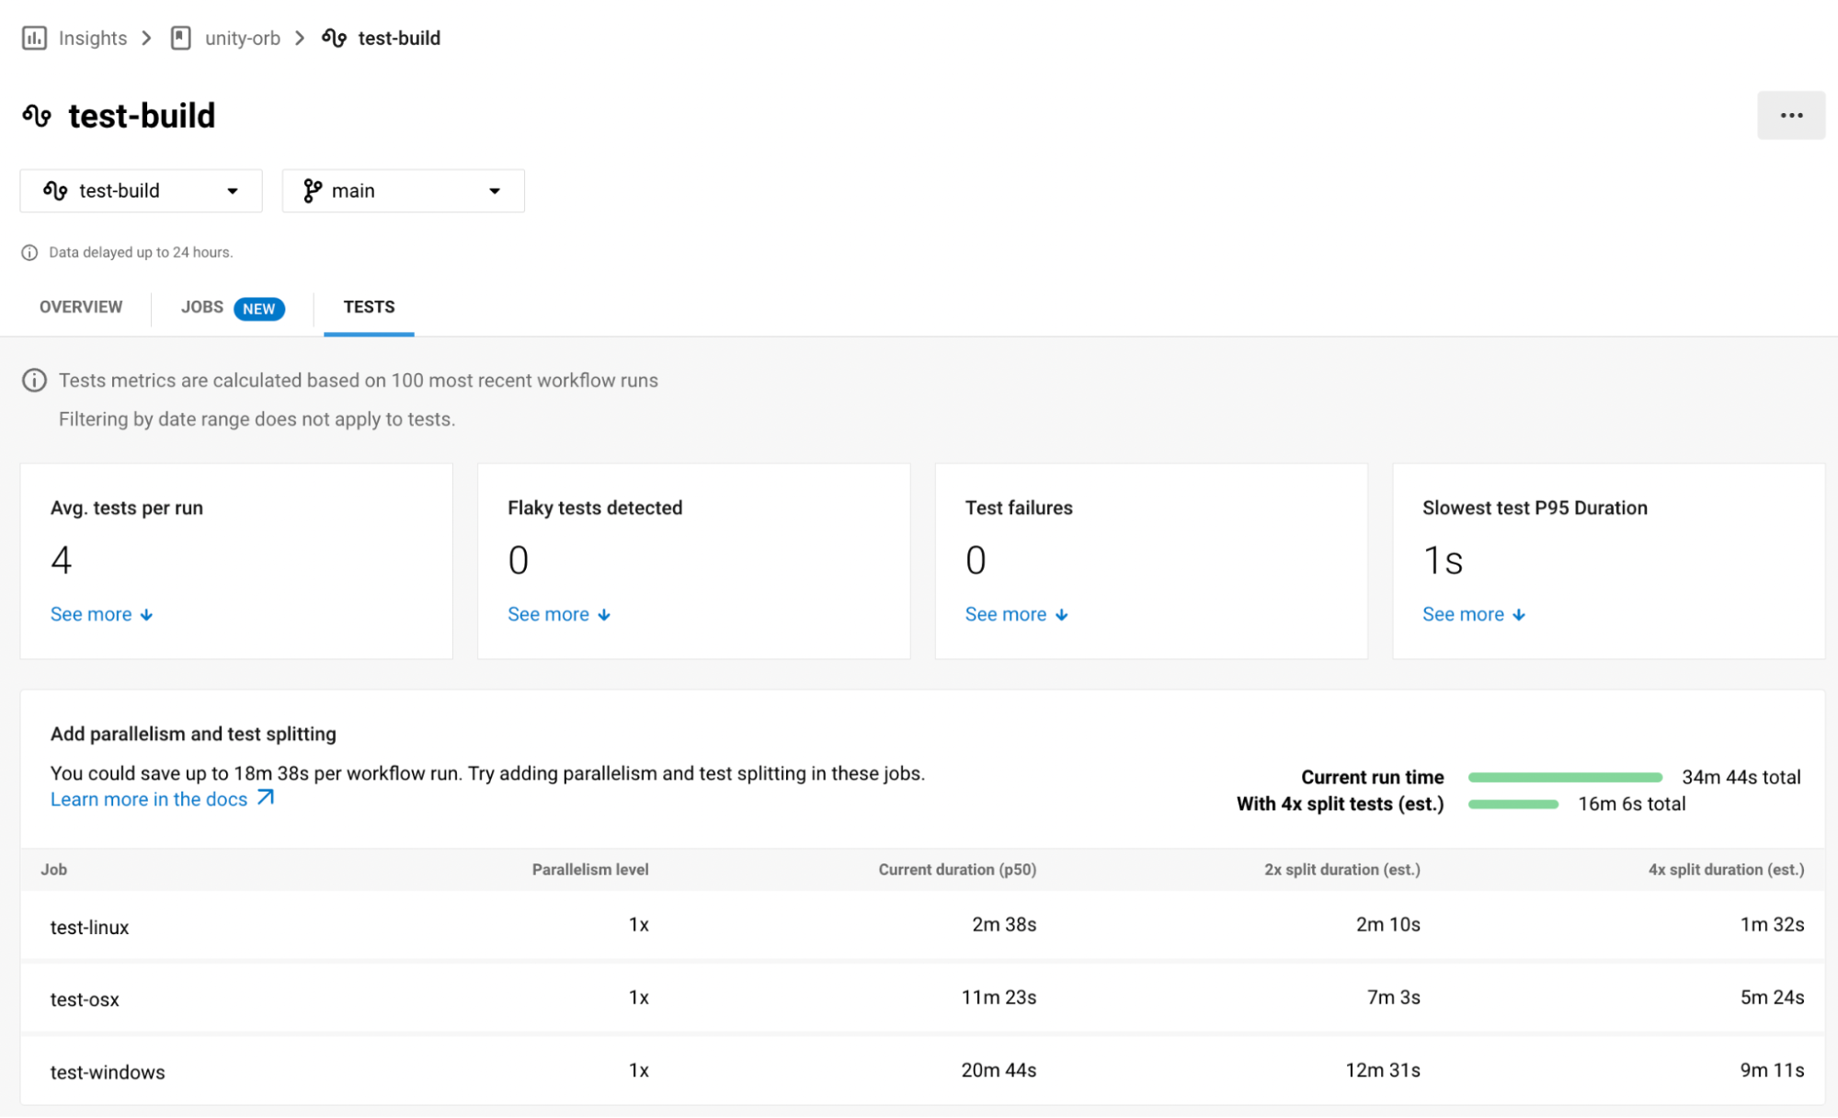Open Learn more in the docs link
Screen dimensions: 1838x1118
pos(149,799)
